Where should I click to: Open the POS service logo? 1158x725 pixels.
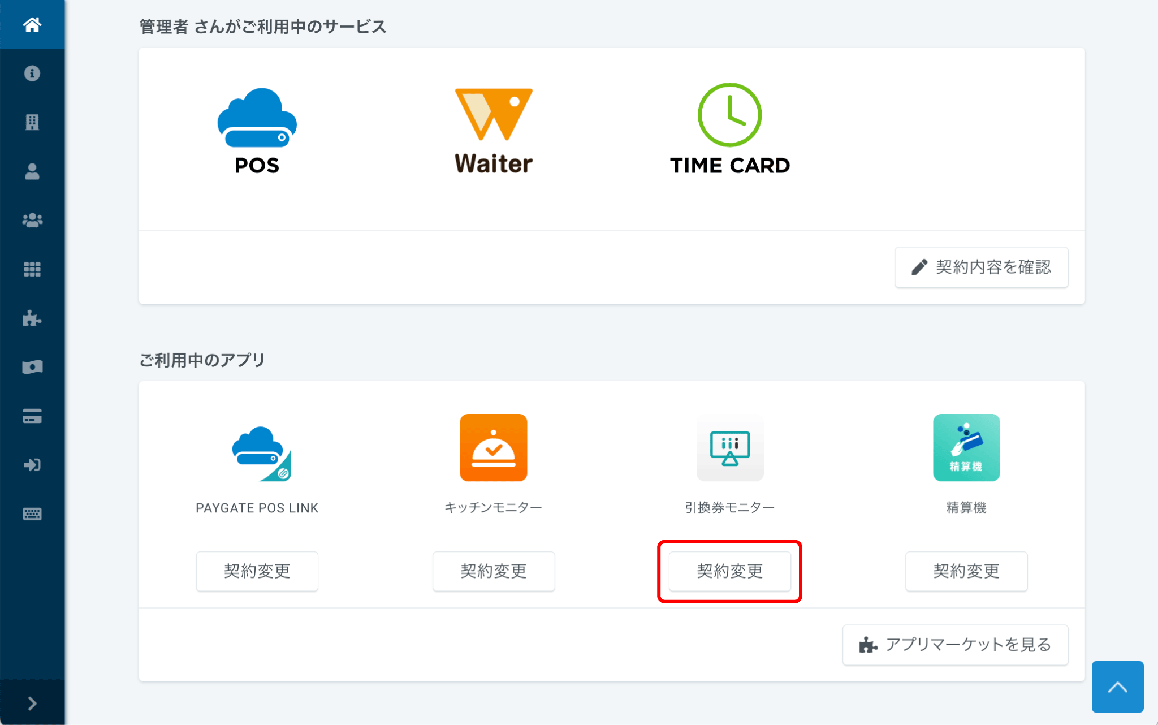coord(257,131)
